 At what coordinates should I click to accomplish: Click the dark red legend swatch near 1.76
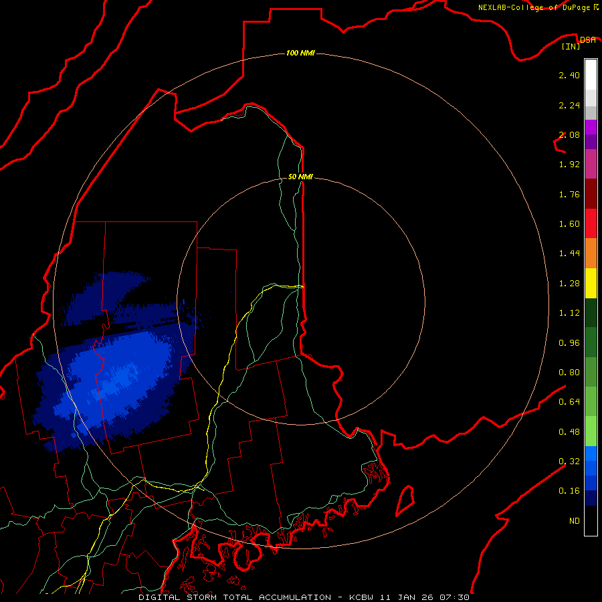click(x=591, y=194)
